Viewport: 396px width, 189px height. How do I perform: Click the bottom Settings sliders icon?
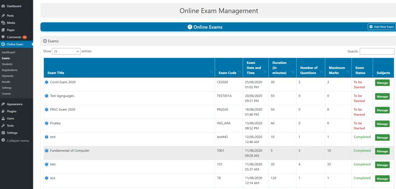click(x=3, y=133)
